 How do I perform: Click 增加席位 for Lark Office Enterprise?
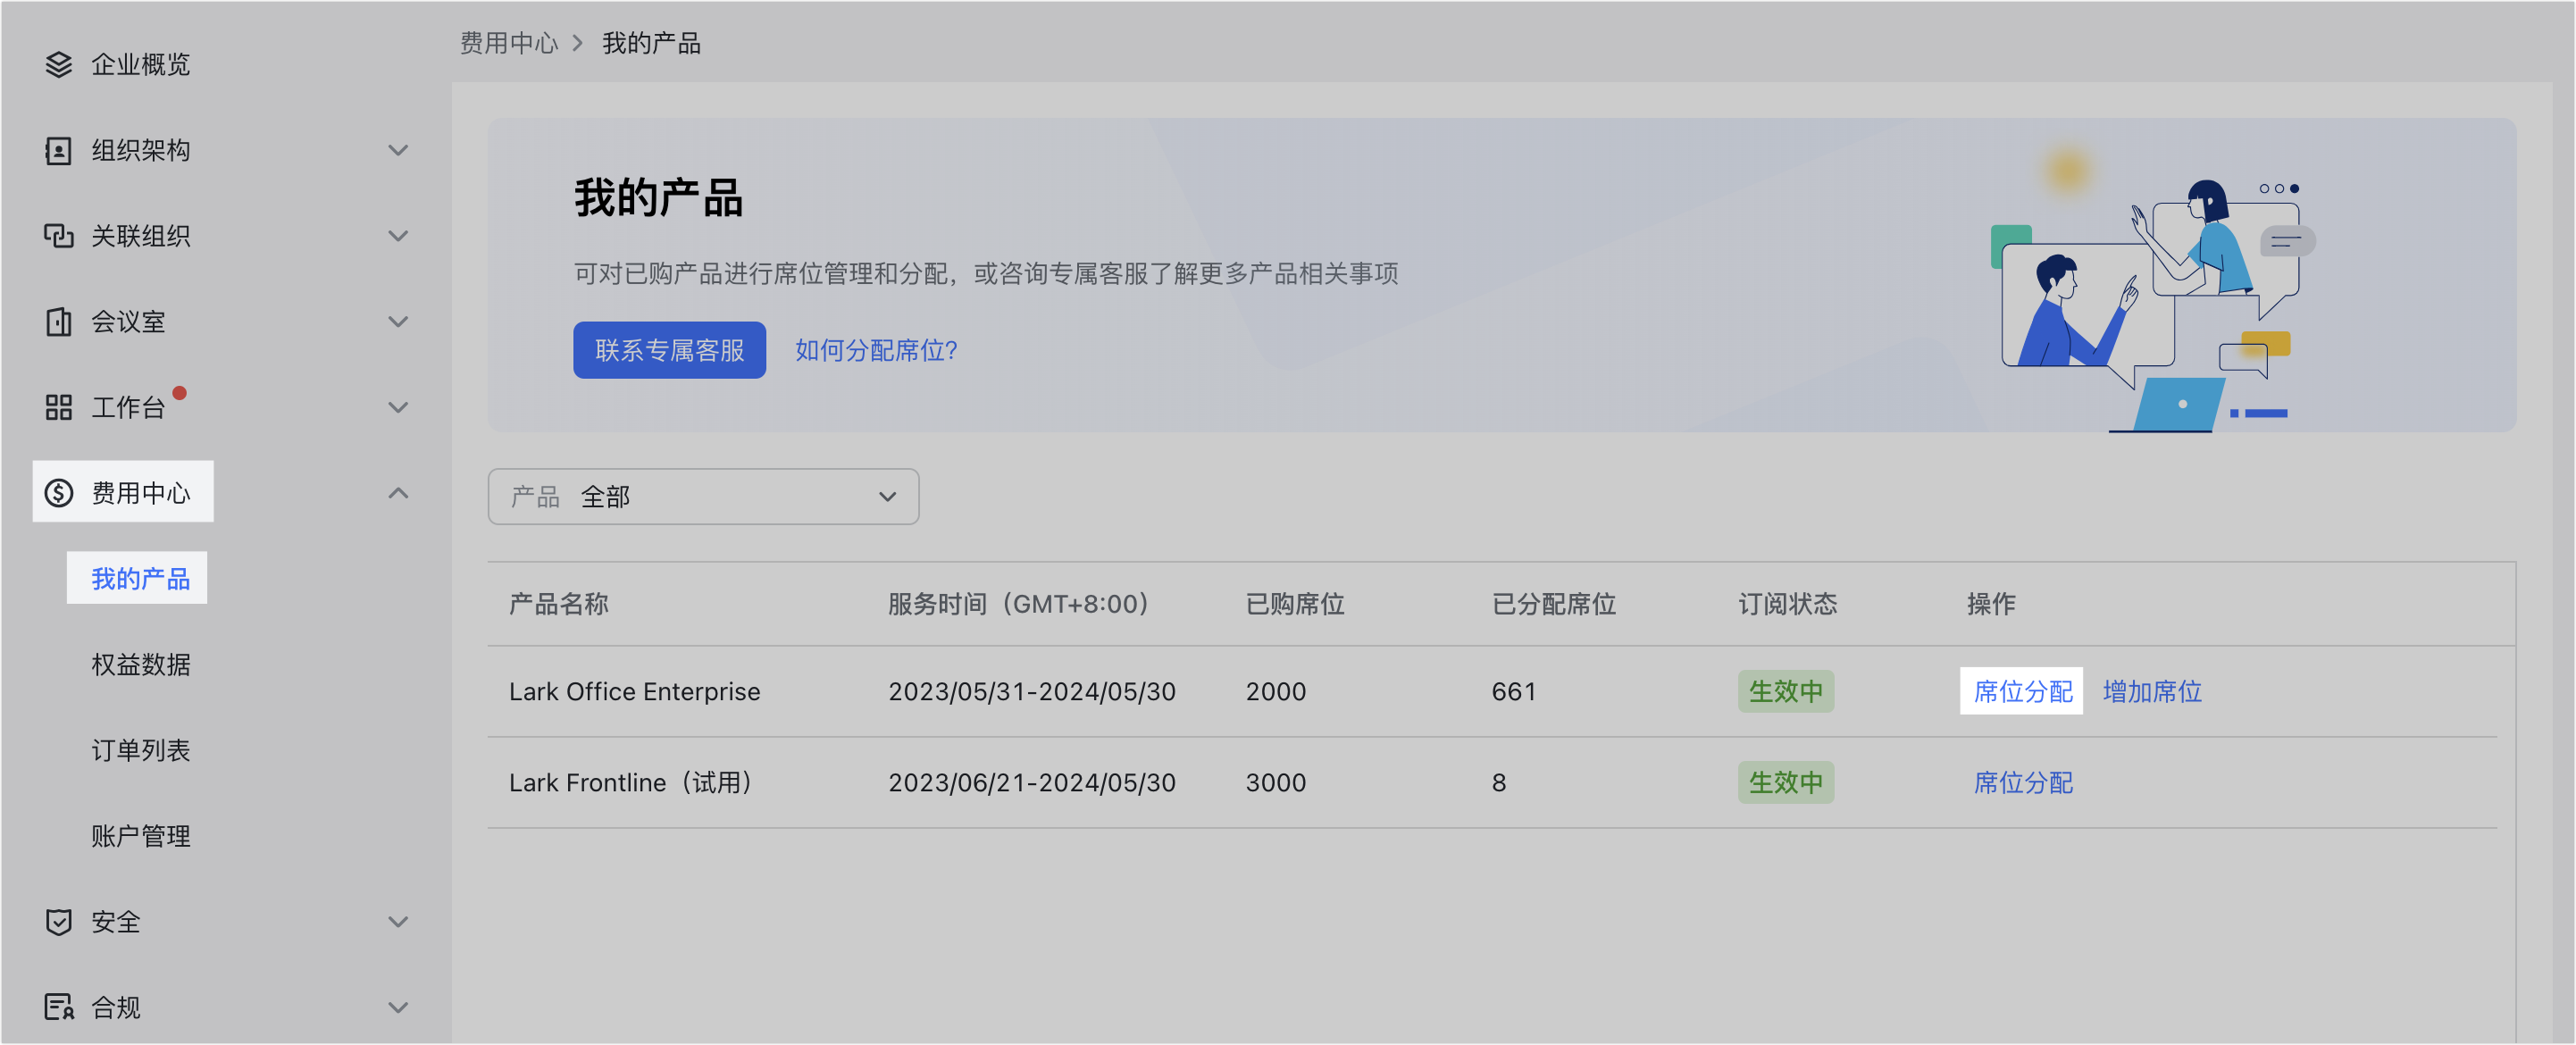[2152, 691]
